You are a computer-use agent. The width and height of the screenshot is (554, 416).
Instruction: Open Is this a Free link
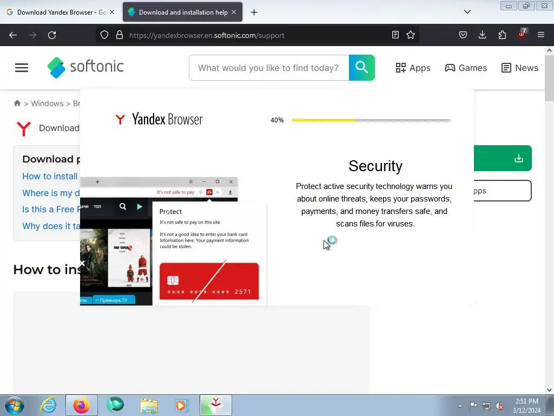click(x=51, y=210)
